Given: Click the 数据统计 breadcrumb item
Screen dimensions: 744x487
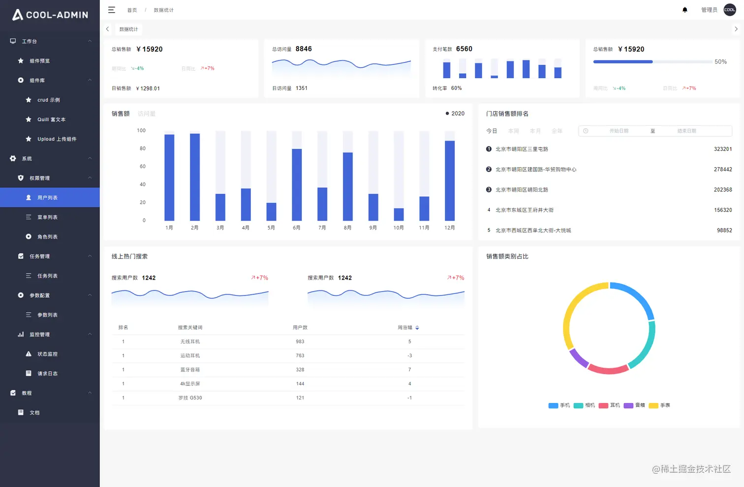Looking at the screenshot, I should tap(164, 10).
